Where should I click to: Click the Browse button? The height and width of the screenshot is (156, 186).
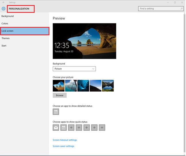60,95
